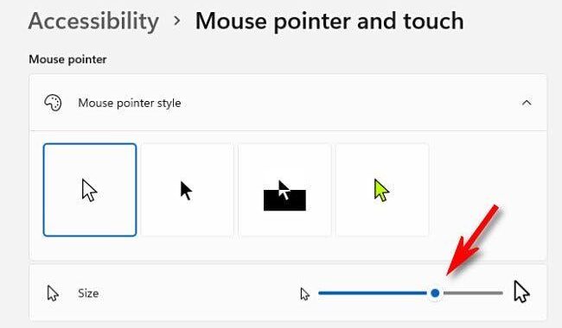Click the cursor icon beside Size label

coord(53,293)
